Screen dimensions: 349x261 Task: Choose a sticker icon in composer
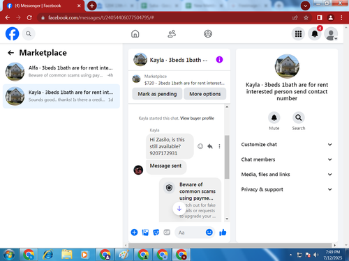click(156, 232)
